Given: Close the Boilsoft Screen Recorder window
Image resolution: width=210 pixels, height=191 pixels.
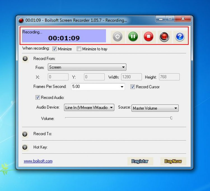Looking at the screenshot, I should click(183, 19).
